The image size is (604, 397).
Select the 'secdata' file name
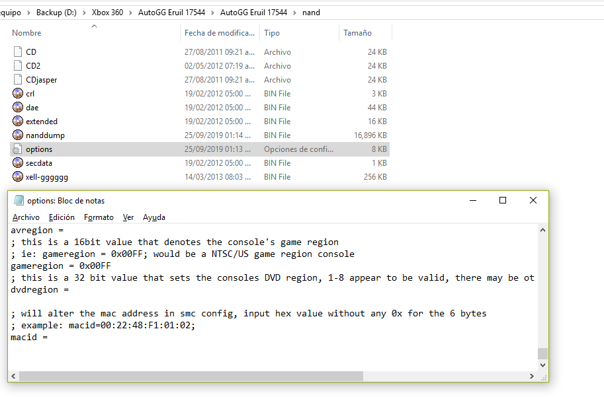tap(39, 162)
